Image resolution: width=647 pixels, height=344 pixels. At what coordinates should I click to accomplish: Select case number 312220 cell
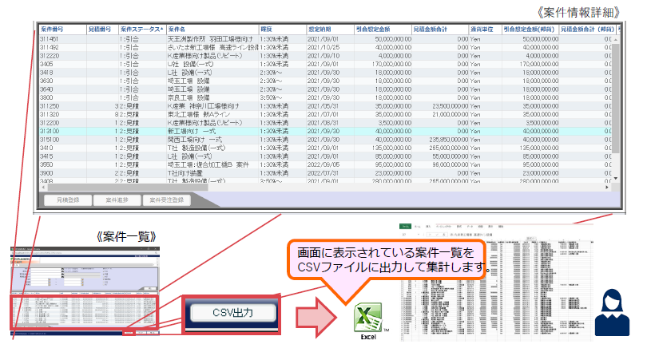[62, 56]
